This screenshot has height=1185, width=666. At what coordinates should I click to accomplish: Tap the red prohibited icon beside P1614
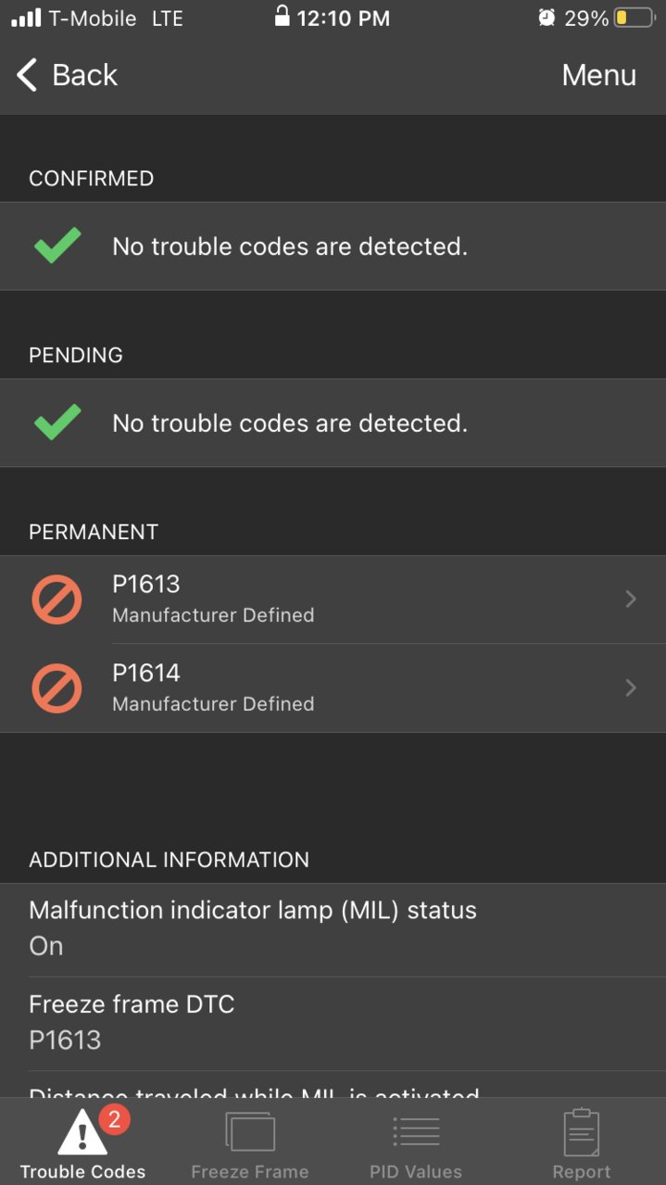click(x=57, y=688)
